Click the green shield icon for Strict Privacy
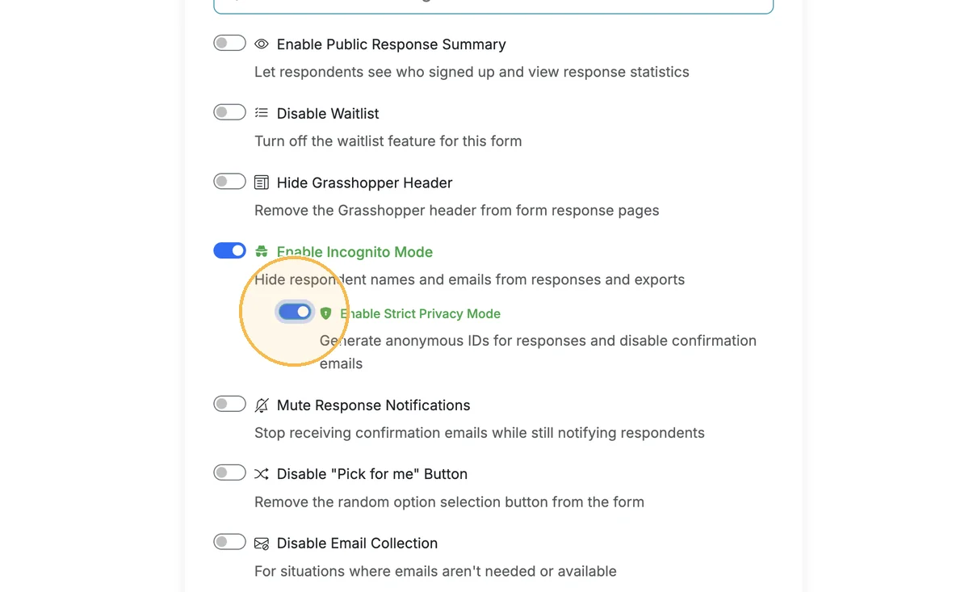This screenshot has width=969, height=592. click(326, 313)
